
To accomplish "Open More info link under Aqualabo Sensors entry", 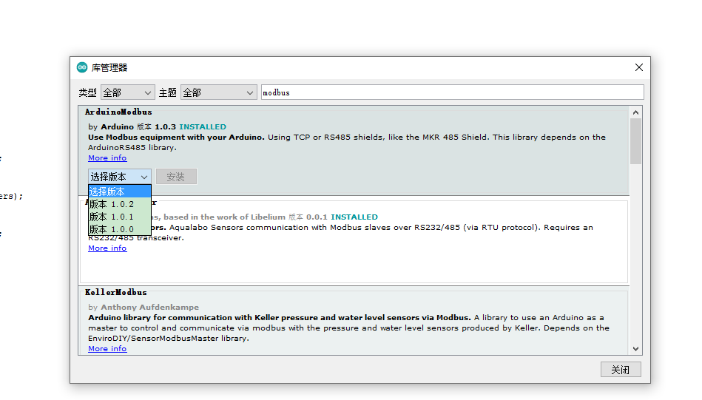I will coord(107,248).
